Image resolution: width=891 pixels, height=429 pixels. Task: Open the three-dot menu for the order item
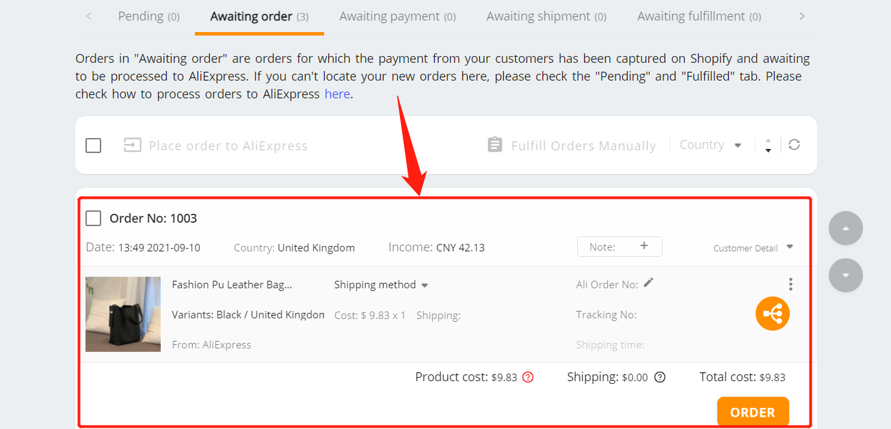[790, 284]
